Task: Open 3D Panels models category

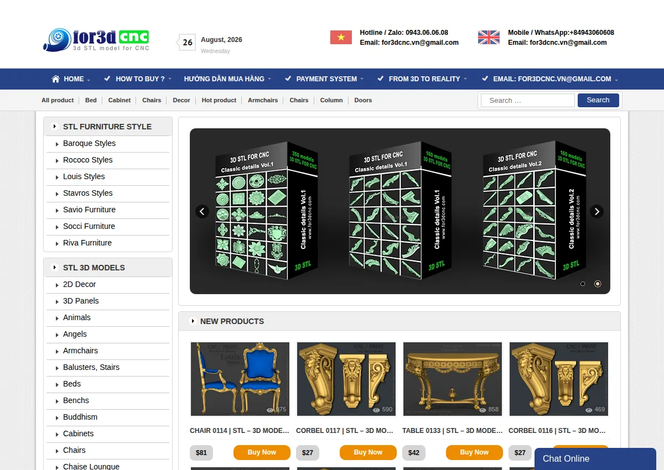Action: pos(81,301)
